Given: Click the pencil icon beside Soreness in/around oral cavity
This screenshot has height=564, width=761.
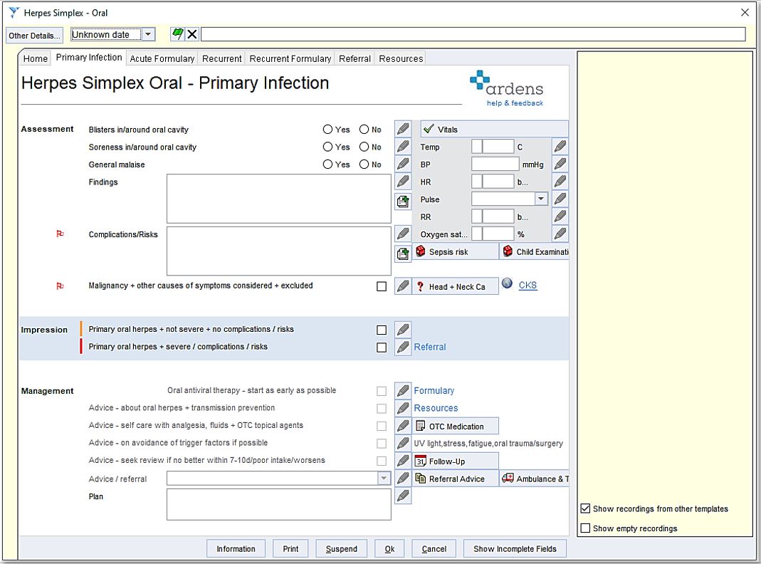Looking at the screenshot, I should coord(403,147).
